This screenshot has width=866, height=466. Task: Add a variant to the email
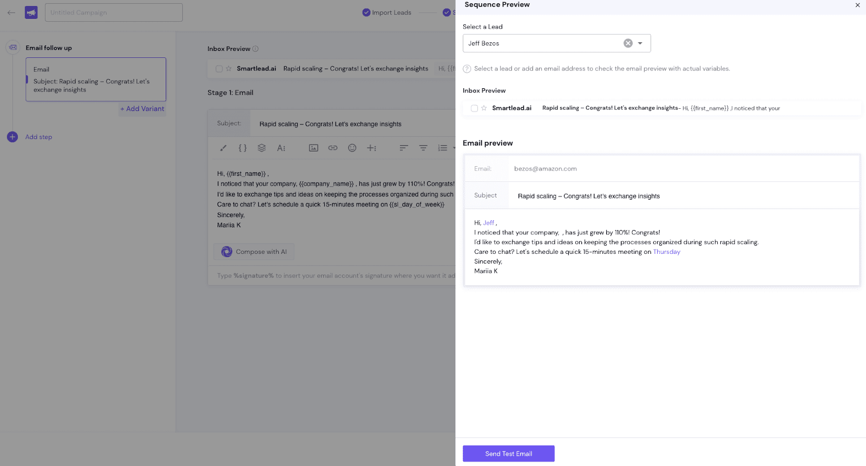pyautogui.click(x=142, y=109)
